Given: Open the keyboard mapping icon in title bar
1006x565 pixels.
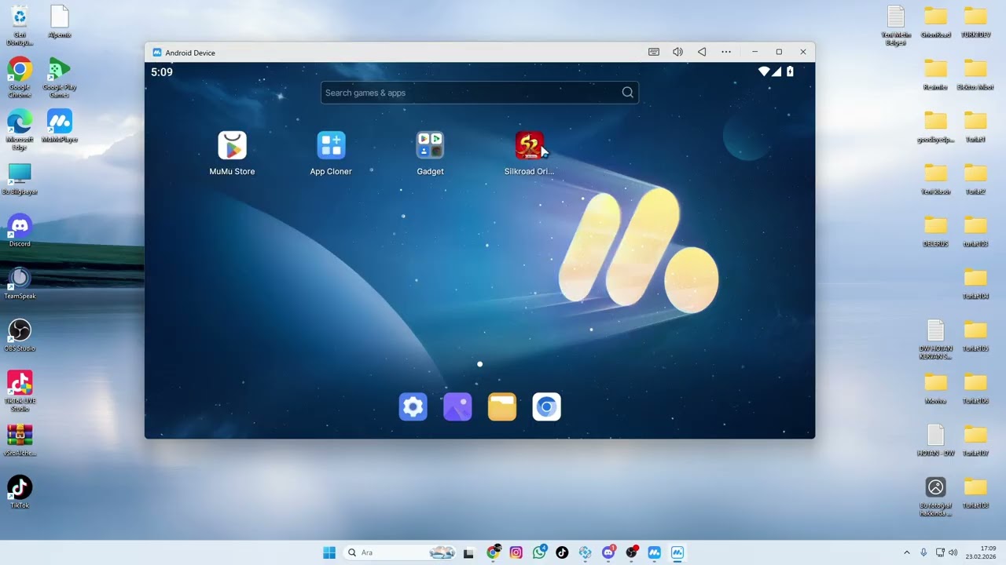Looking at the screenshot, I should coord(654,52).
